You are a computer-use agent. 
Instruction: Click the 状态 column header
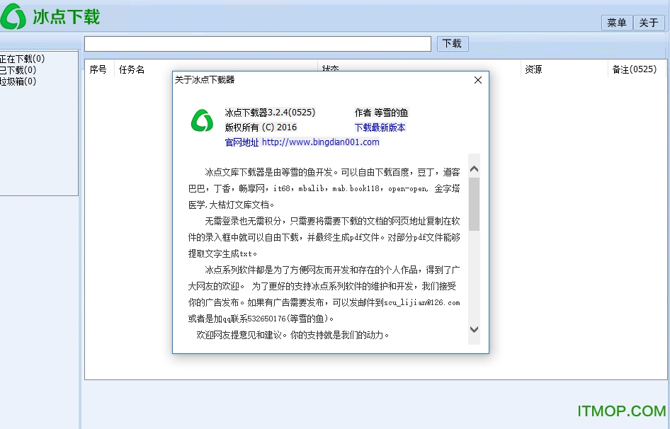(x=331, y=69)
